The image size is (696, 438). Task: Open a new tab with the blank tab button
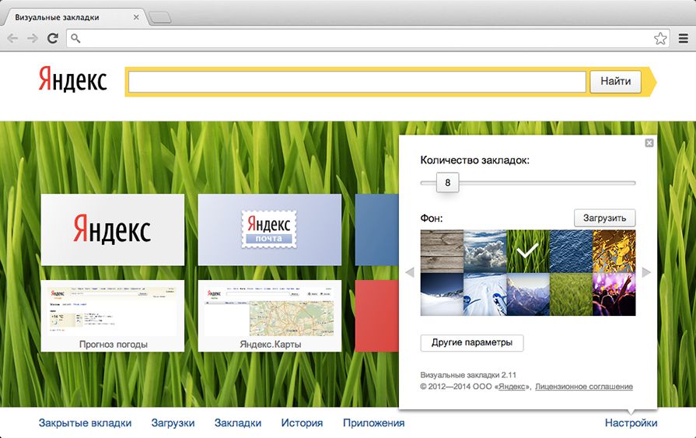(x=159, y=17)
